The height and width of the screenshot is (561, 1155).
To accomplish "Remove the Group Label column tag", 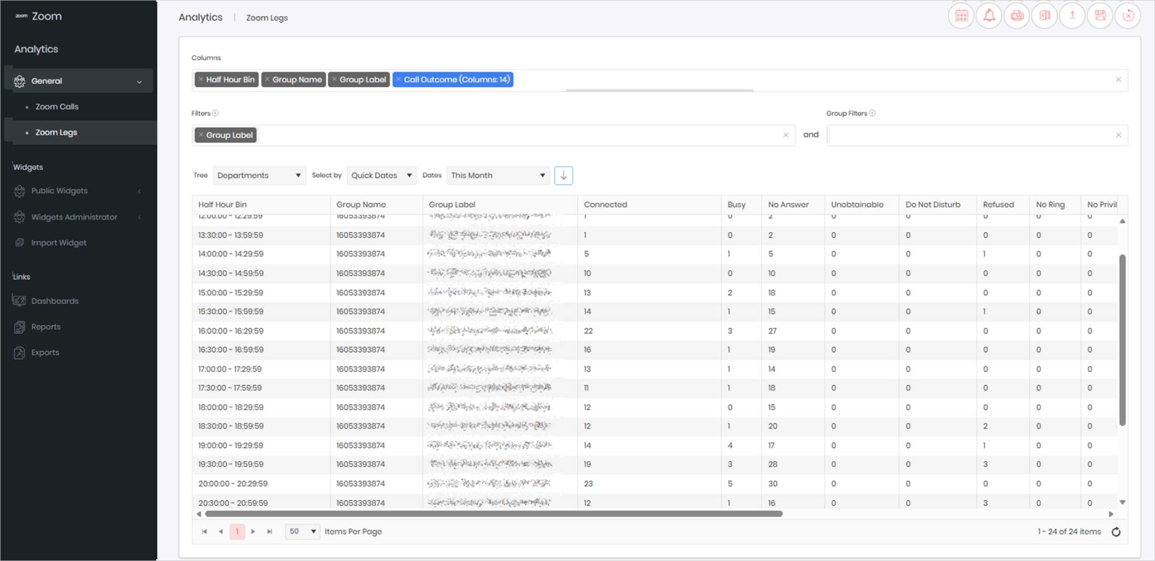I will 334,79.
